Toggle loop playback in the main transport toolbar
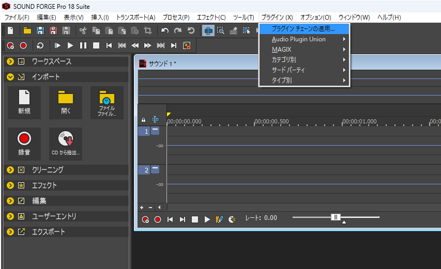Screen dimensions: 441x269 point(40,45)
